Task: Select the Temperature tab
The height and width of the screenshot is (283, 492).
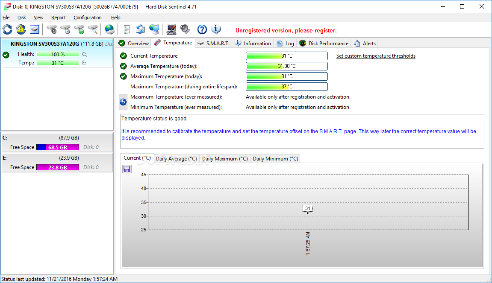Action: coord(173,43)
